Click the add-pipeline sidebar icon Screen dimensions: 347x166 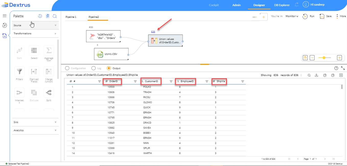click(x=4, y=36)
